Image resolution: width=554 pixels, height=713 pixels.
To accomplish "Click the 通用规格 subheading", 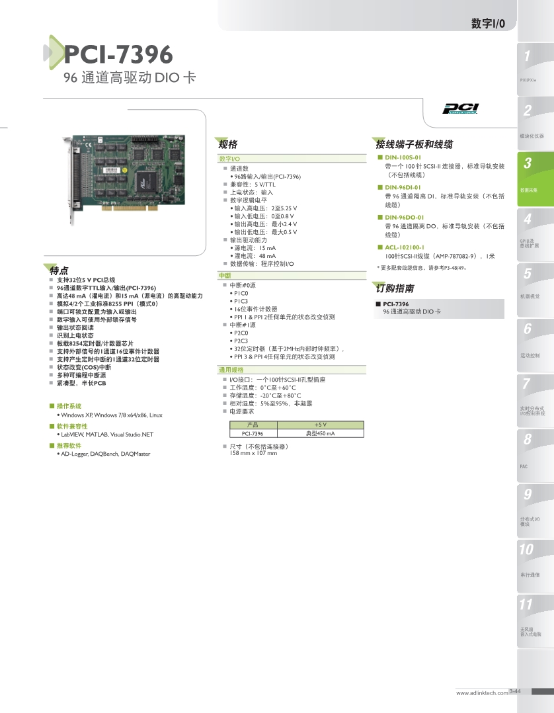I will click(x=231, y=370).
